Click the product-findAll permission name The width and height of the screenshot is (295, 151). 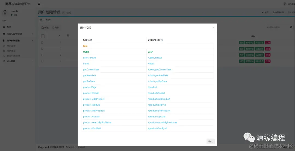(x=91, y=93)
